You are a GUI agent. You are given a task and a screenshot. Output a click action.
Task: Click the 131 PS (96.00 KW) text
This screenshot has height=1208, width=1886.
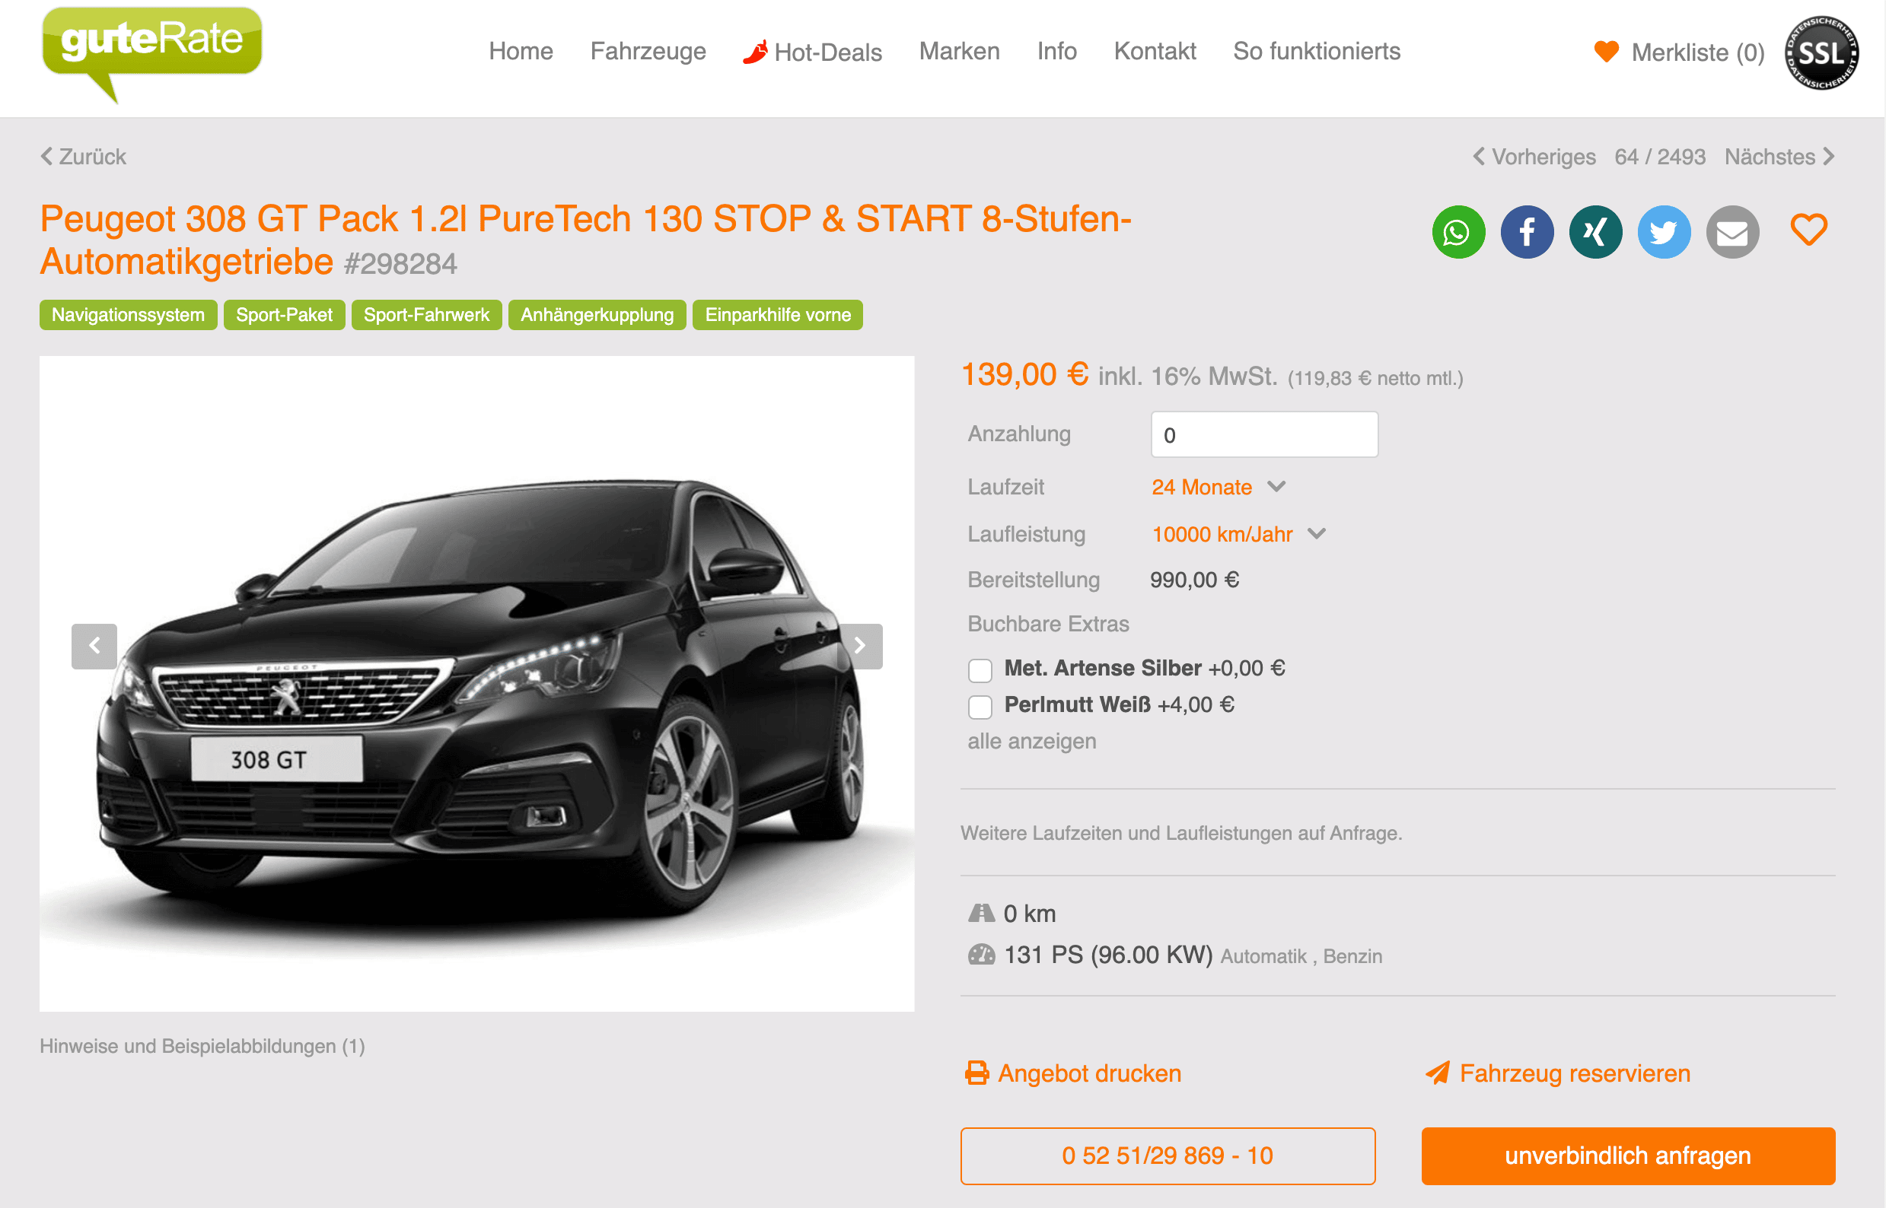coord(1107,955)
